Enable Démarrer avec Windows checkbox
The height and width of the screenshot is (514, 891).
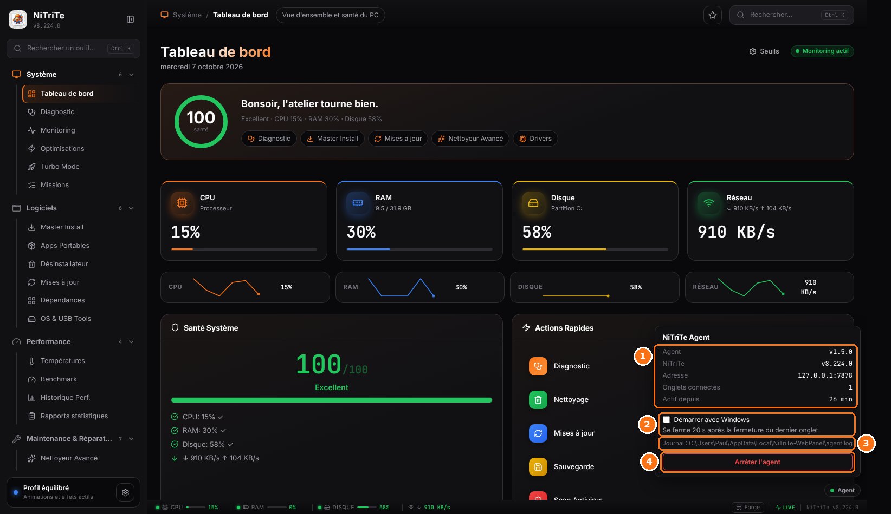point(667,420)
